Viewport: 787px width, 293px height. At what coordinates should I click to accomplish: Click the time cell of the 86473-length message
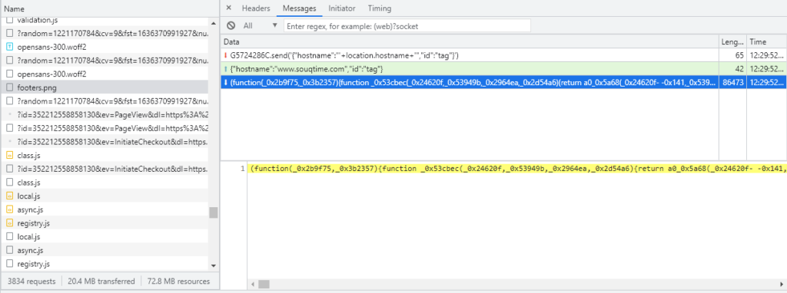(766, 82)
